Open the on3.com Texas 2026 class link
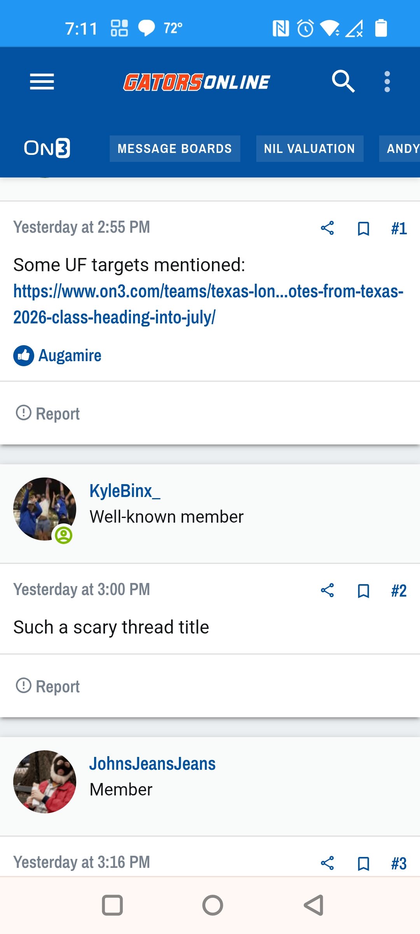 208,304
